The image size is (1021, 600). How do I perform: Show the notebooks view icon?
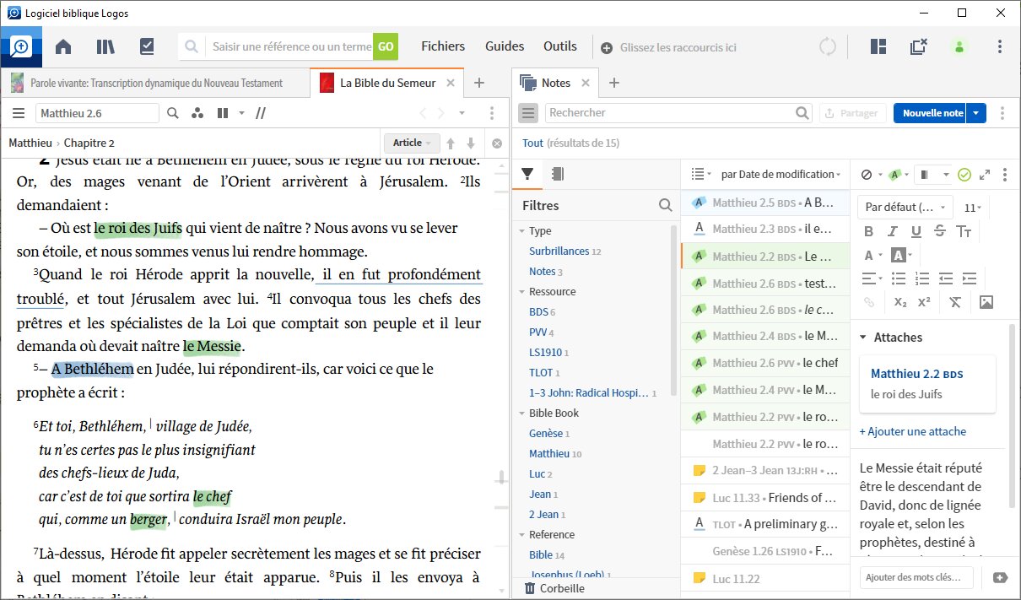[557, 175]
